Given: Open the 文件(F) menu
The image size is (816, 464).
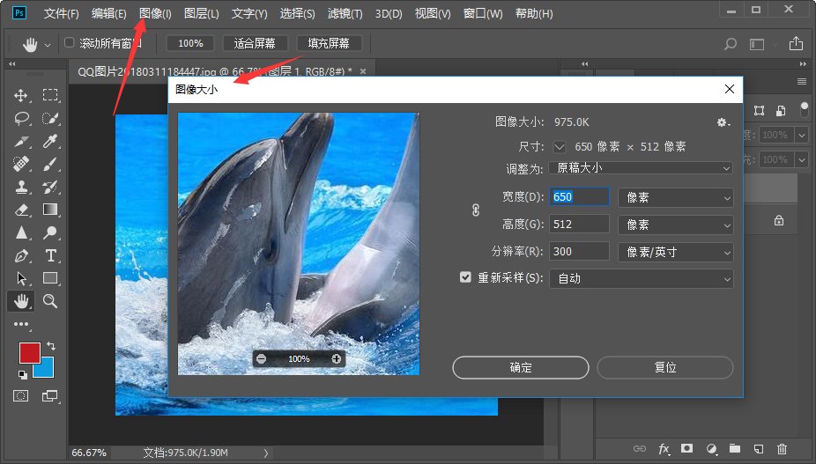Looking at the screenshot, I should [61, 13].
